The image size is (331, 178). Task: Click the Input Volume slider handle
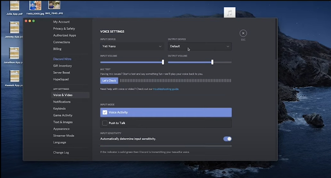pyautogui.click(x=163, y=62)
